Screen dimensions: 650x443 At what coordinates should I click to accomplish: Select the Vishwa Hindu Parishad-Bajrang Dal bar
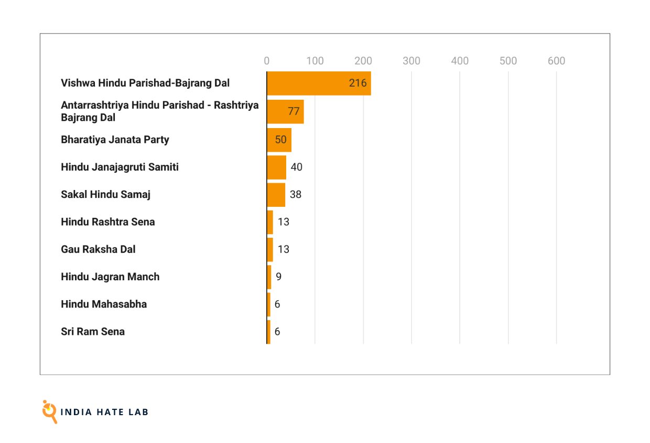pyautogui.click(x=319, y=83)
